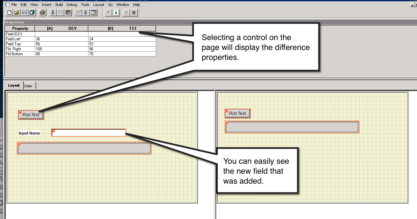This screenshot has height=219, width=417.
Task: Click the Save All toolbar icon
Action: pyautogui.click(x=32, y=13)
